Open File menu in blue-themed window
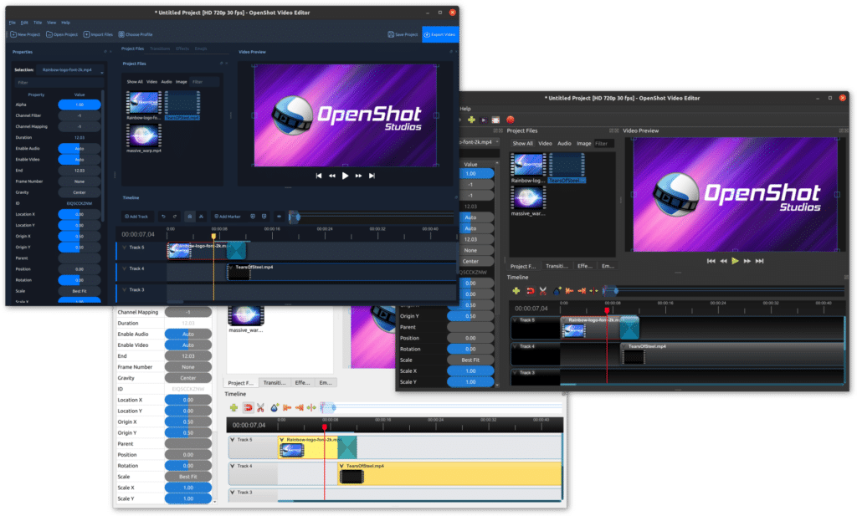The height and width of the screenshot is (516, 857). 12,23
